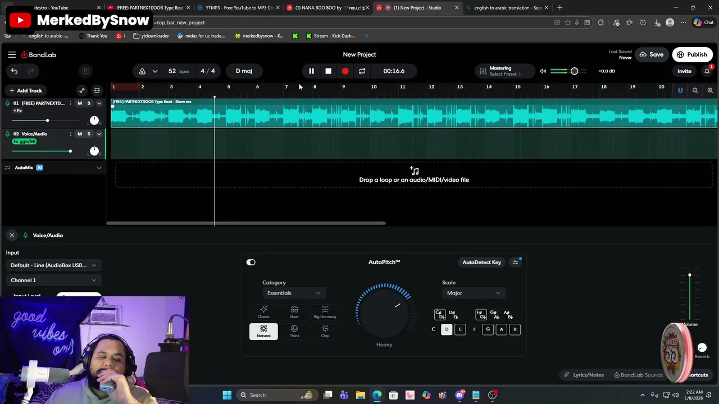Image resolution: width=719 pixels, height=404 pixels.
Task: Select the PARTNEXTDOOR audio clip
Action: tap(415, 113)
